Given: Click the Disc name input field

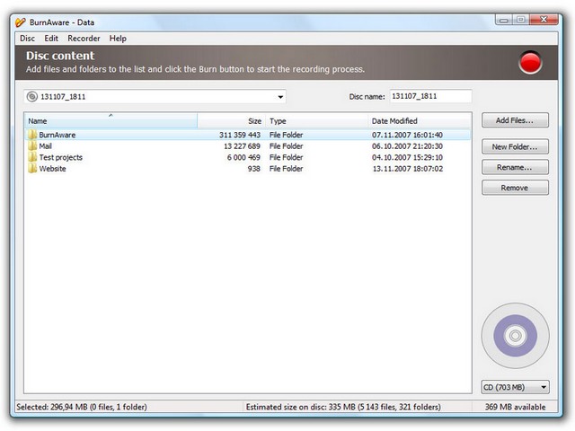Looking at the screenshot, I should (x=430, y=96).
